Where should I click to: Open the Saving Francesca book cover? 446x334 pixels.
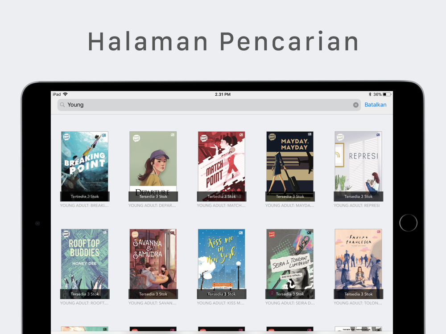[359, 264]
